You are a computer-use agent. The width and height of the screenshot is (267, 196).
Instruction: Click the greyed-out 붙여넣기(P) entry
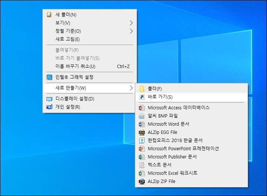coord(90,50)
